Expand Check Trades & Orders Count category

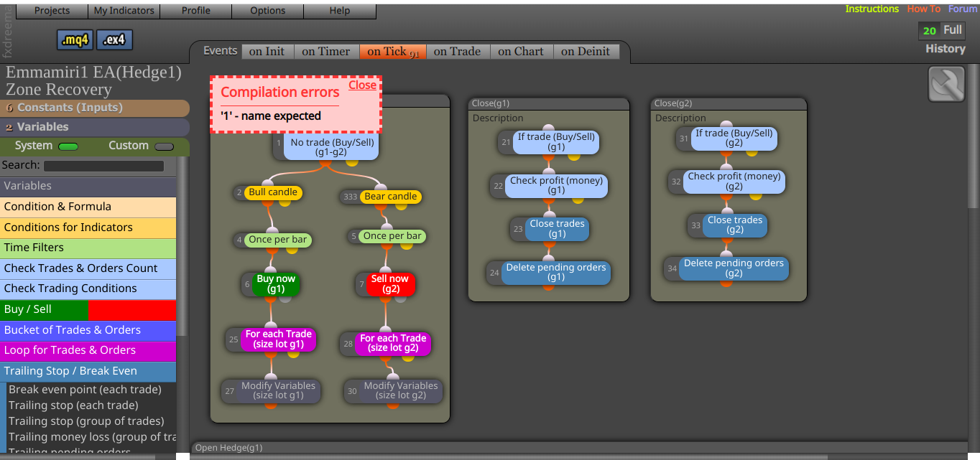tap(88, 268)
